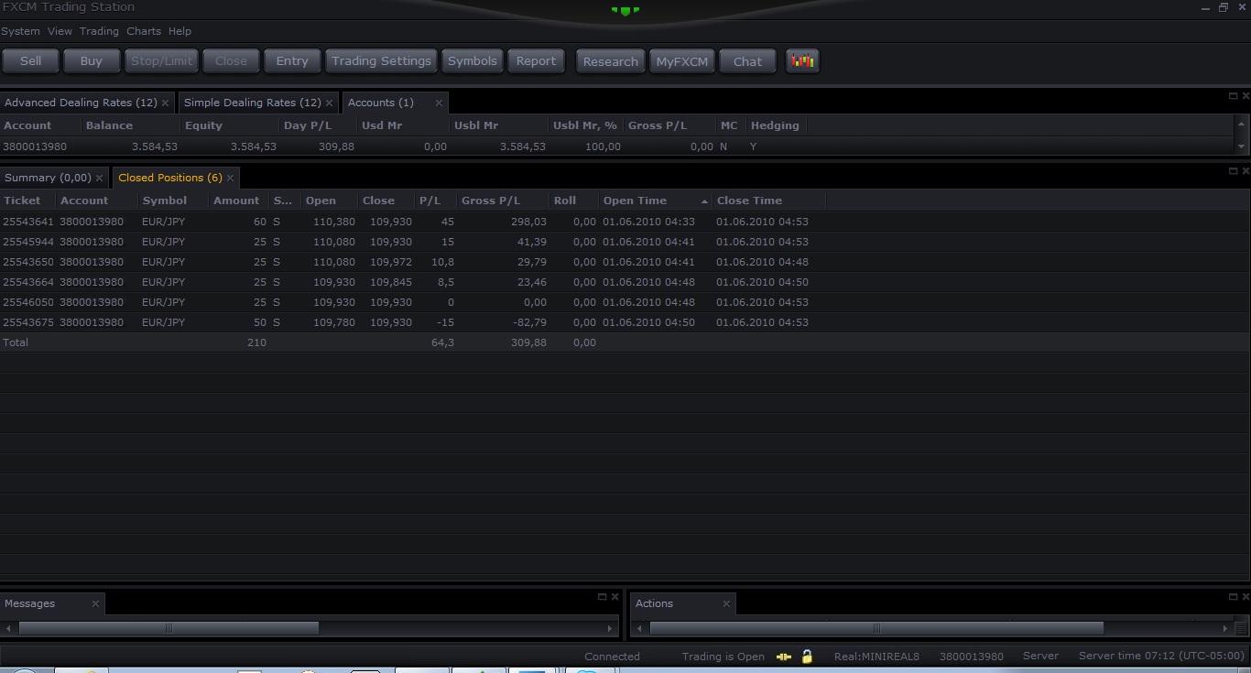This screenshot has height=673, width=1251.
Task: Click the Messages horizontal scrollbar thumb
Action: click(x=169, y=628)
